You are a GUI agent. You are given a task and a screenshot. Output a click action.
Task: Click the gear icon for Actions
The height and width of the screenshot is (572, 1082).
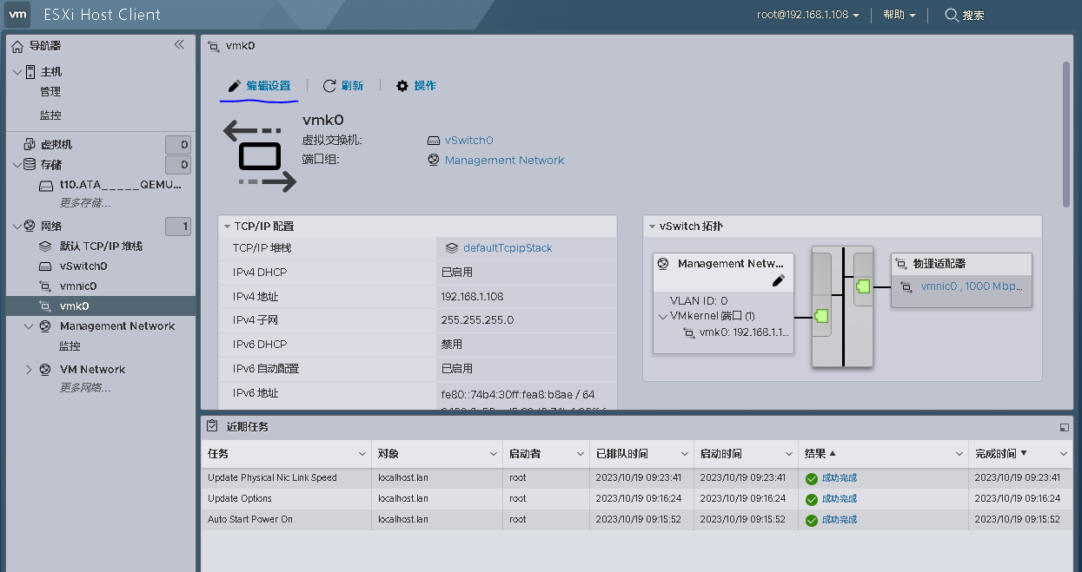[402, 86]
